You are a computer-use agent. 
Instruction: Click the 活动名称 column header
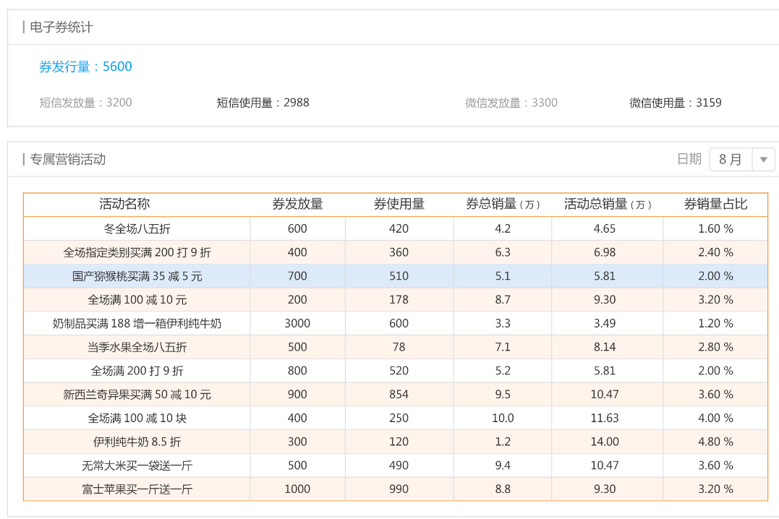click(124, 204)
